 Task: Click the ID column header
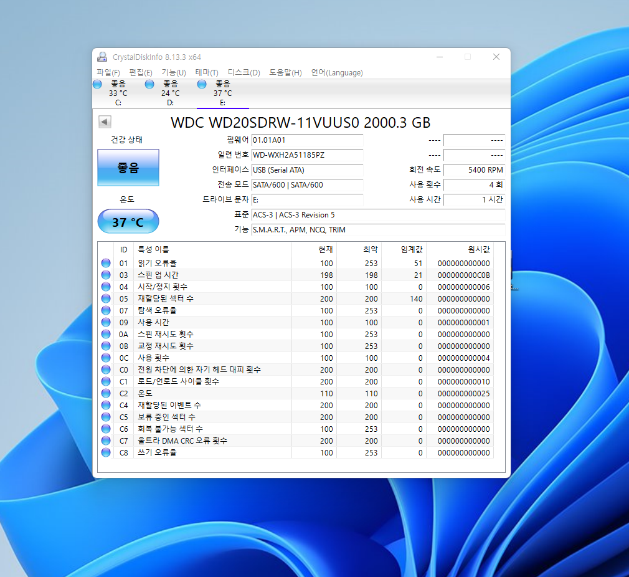123,250
